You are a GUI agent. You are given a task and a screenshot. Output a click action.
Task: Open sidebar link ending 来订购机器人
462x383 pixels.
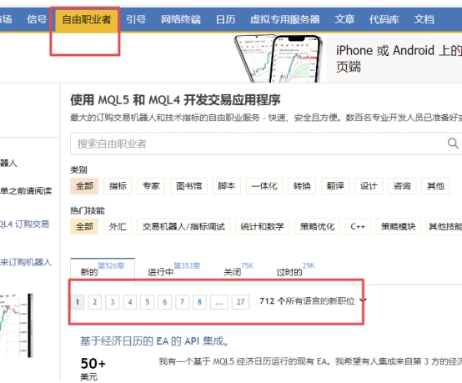pyautogui.click(x=26, y=262)
